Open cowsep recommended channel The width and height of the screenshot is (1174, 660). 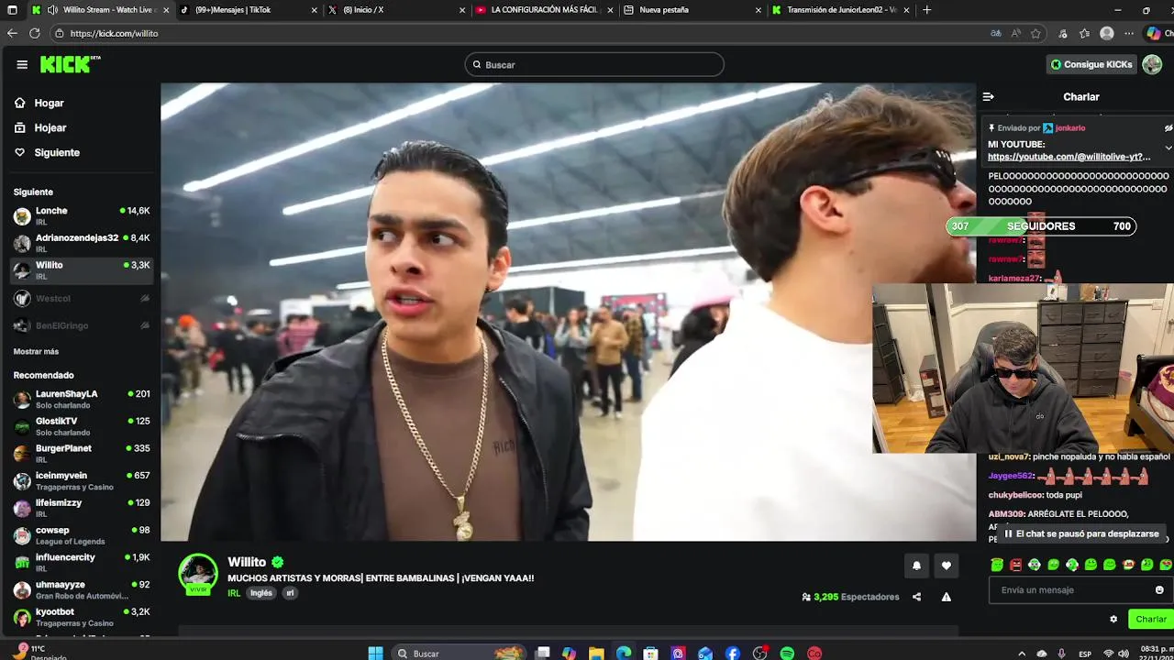click(x=82, y=535)
